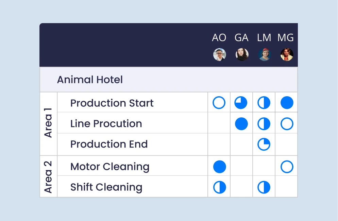Select the Animal Hotel group row
The image size is (338, 221).
point(169,80)
